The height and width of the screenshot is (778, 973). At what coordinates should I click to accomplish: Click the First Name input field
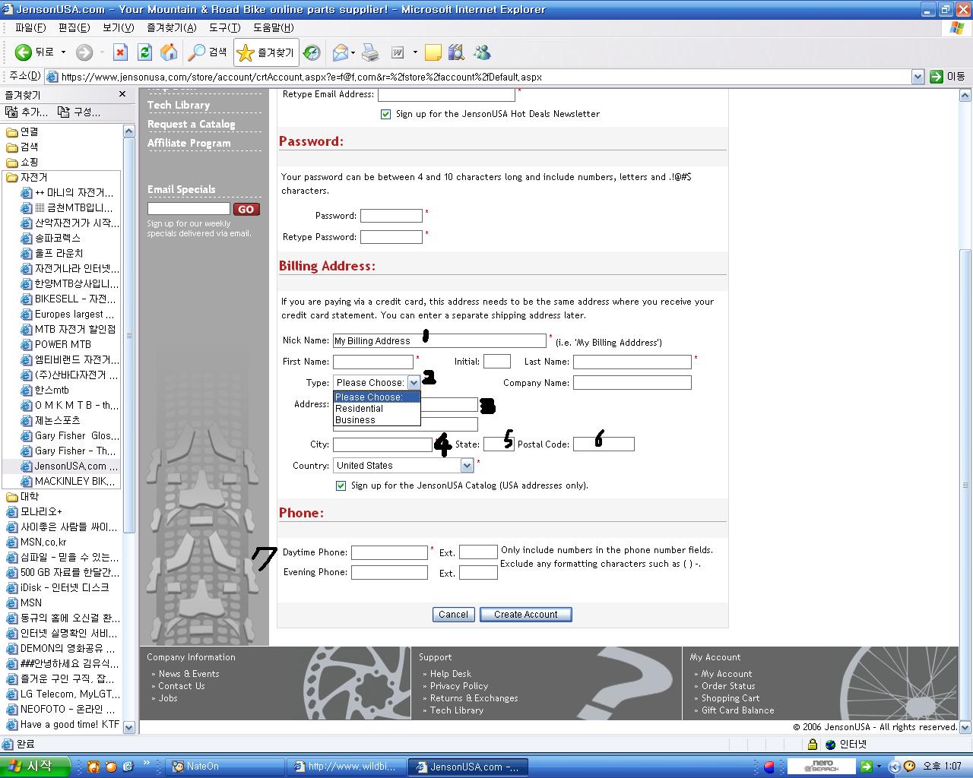[x=373, y=362]
